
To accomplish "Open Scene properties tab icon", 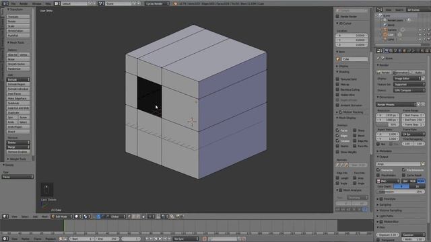I will tap(395, 51).
